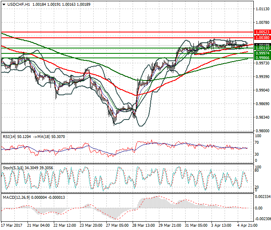Click the 29 Mar 21:00 time axis label
This screenshot has width=271, height=230.
170,225
